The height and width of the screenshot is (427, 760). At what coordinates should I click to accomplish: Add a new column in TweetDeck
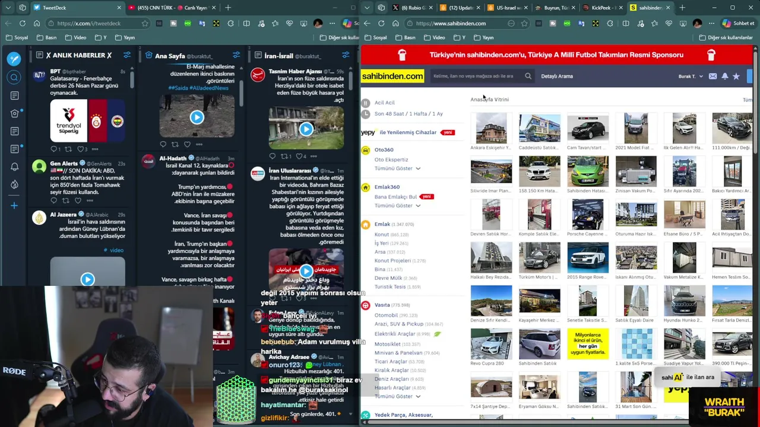pos(14,205)
